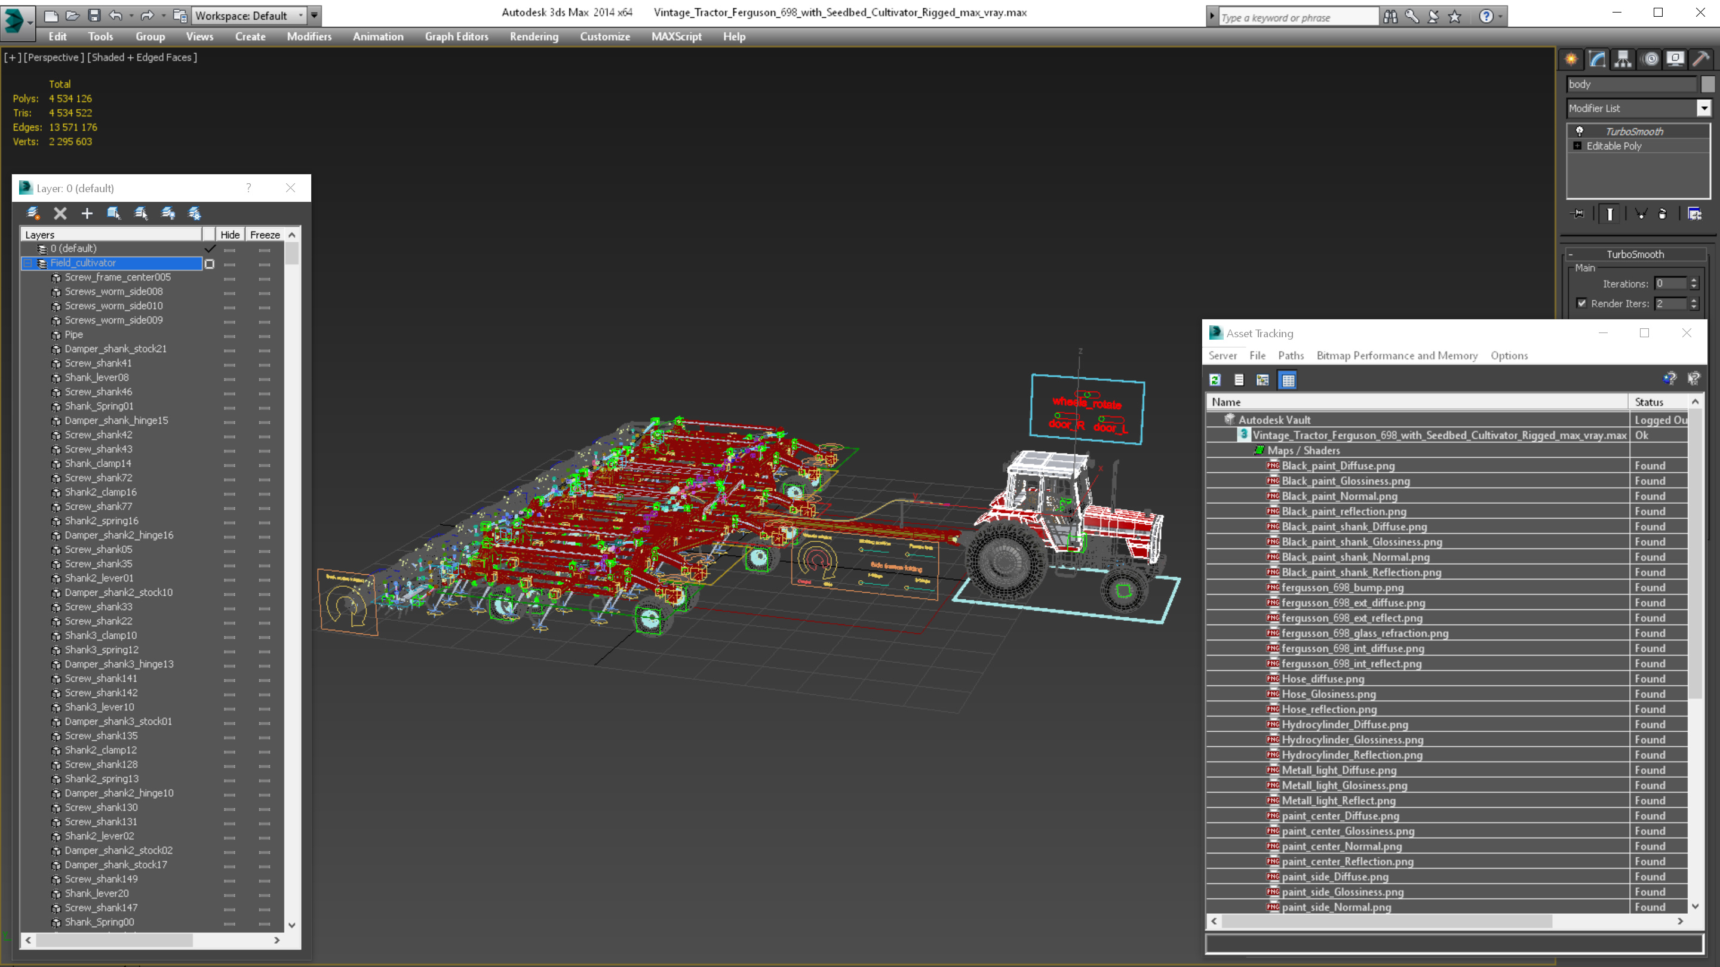The height and width of the screenshot is (967, 1720).
Task: Click the Status column header in Asset Tracking
Action: click(1658, 402)
